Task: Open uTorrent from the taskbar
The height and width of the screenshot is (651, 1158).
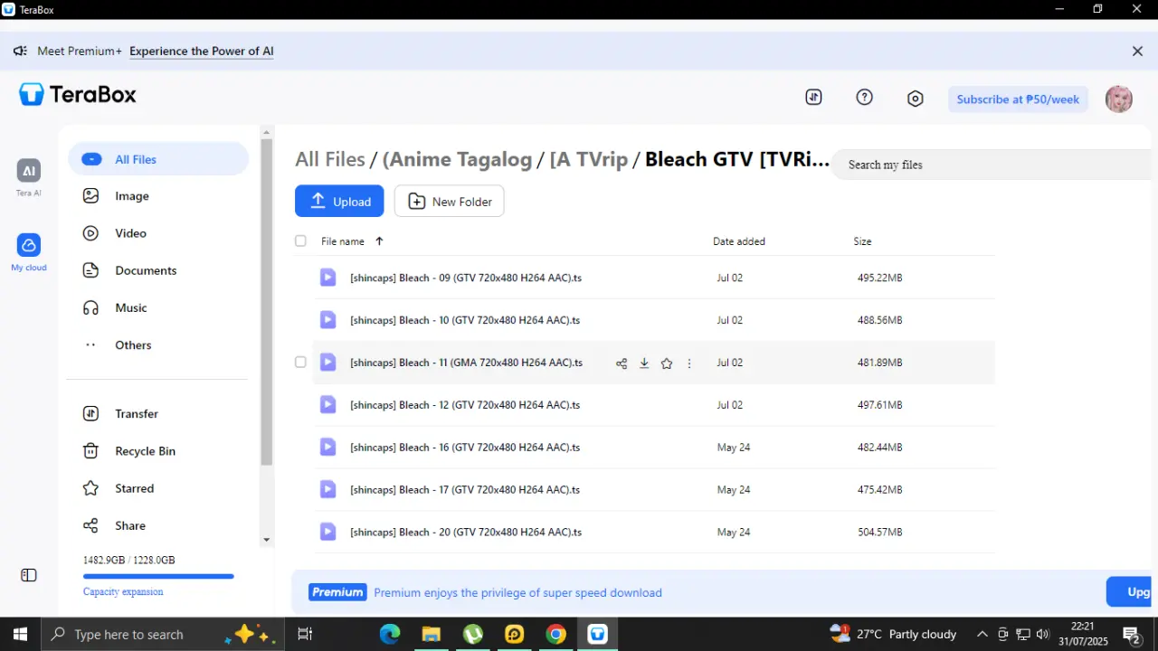Action: coord(473,635)
